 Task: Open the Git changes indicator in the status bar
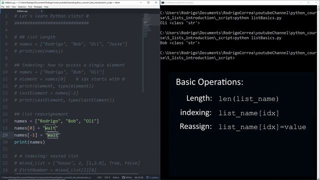click(139, 177)
